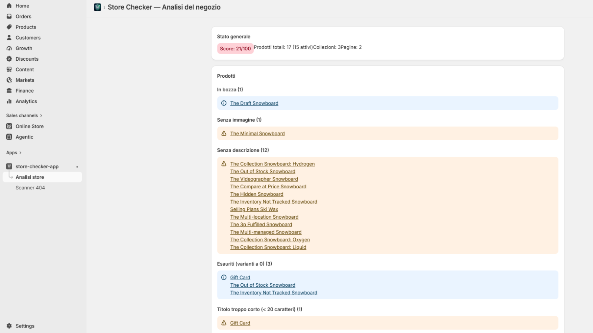Open The 3p Fulfilled Snowboard link
The height and width of the screenshot is (333, 593).
coord(261,225)
